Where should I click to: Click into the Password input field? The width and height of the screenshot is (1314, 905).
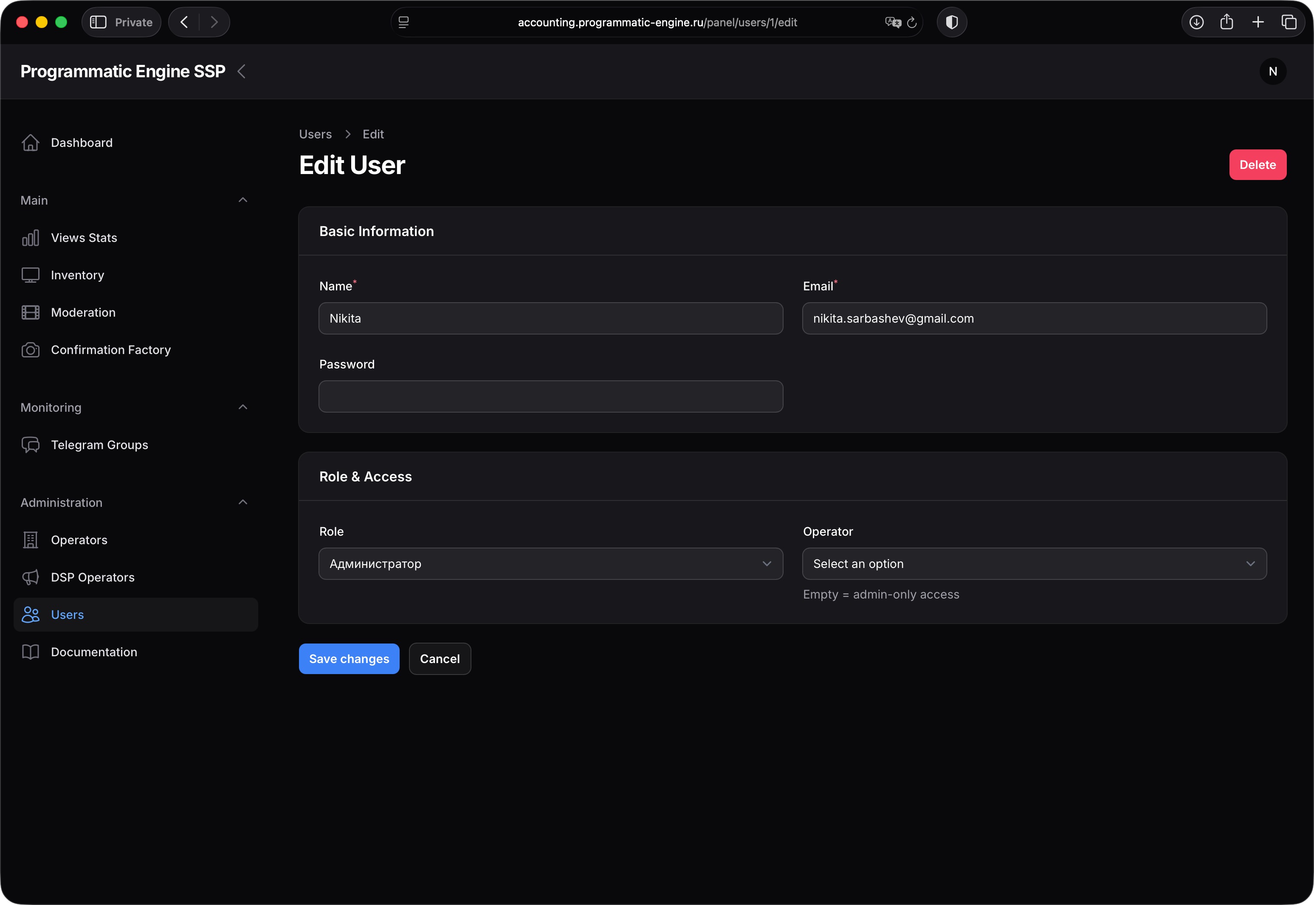(550, 396)
